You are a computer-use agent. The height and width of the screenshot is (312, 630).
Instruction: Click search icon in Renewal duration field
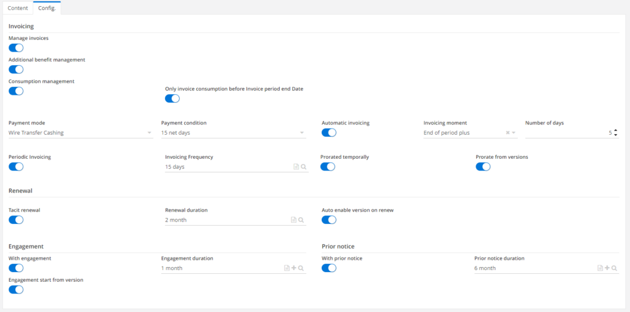pos(301,220)
